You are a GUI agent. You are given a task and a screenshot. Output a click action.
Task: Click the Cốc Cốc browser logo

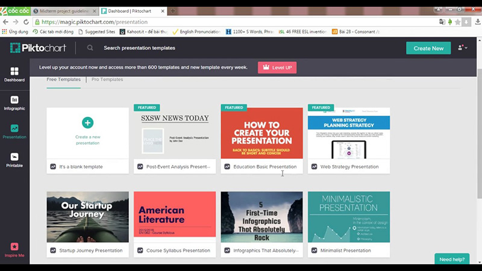15,11
